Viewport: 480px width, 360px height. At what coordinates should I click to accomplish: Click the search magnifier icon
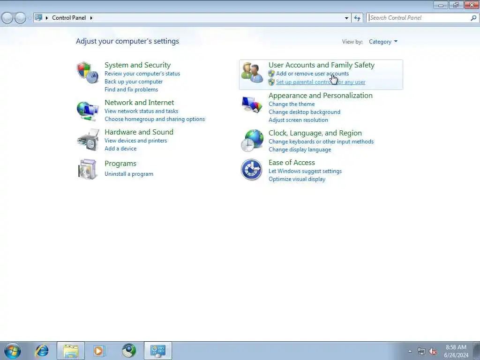[x=473, y=18]
